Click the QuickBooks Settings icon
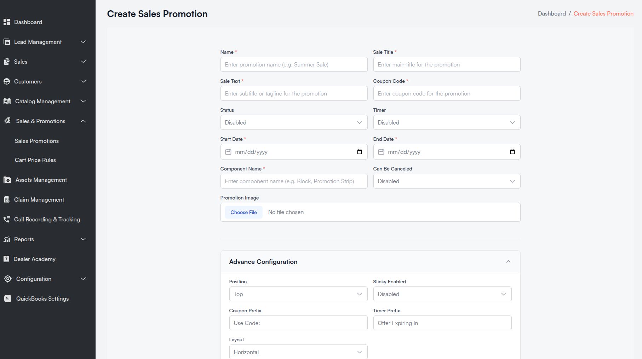The width and height of the screenshot is (642, 359). [x=8, y=299]
